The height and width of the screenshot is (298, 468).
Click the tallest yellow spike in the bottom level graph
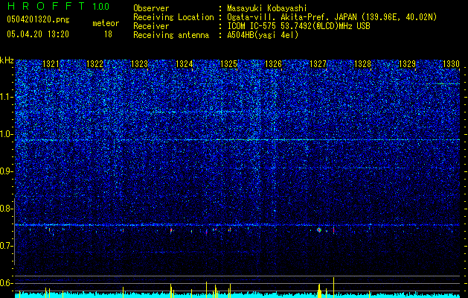pos(333,288)
